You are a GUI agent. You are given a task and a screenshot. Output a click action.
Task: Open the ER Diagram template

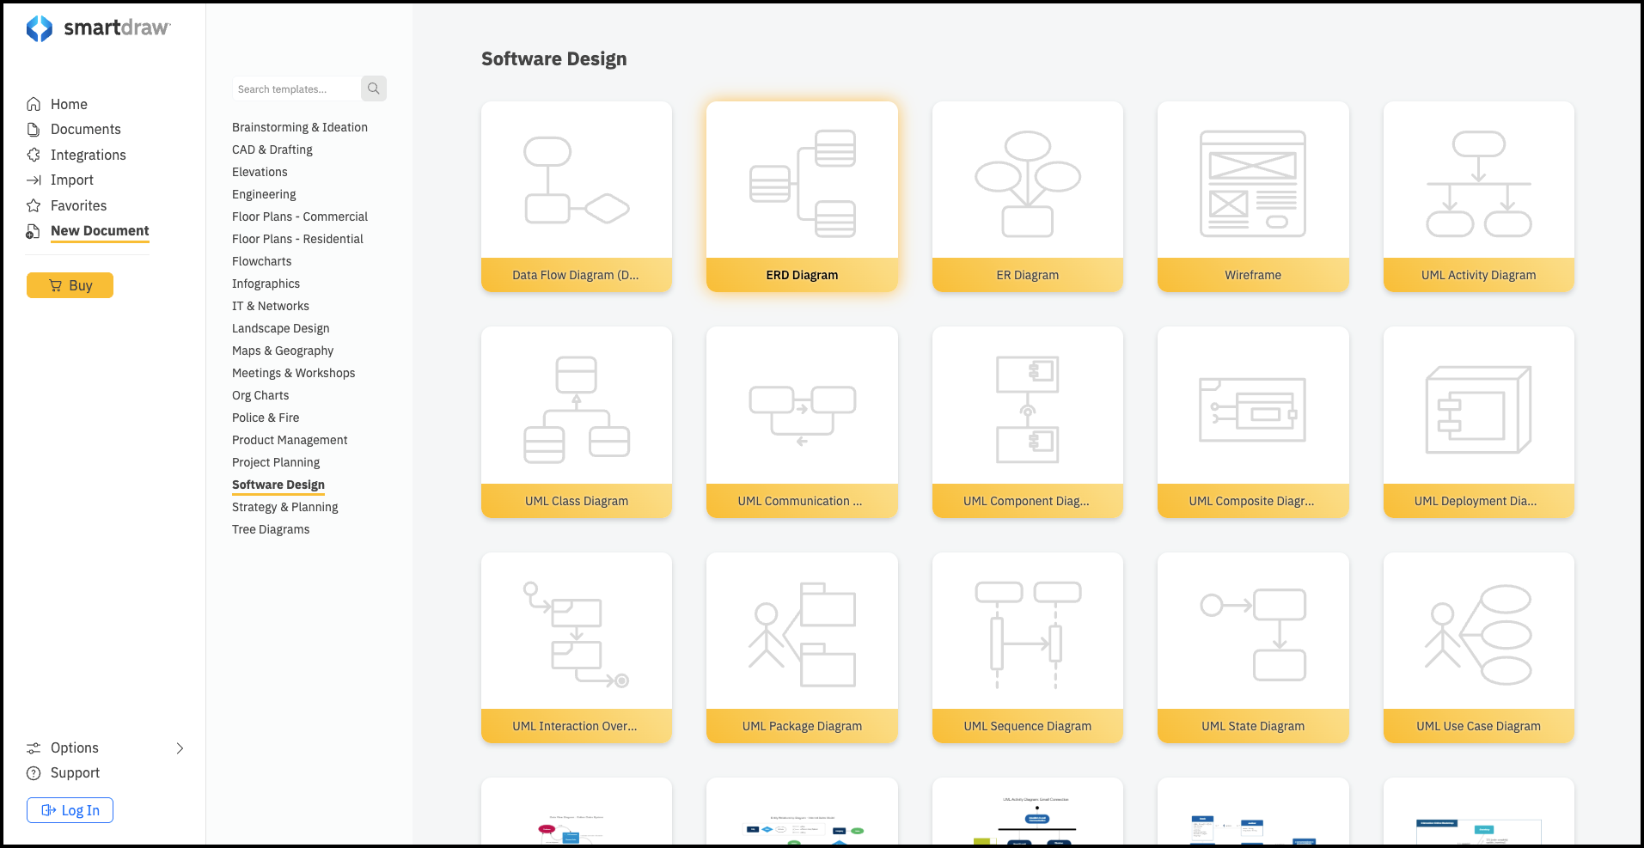click(x=1028, y=197)
